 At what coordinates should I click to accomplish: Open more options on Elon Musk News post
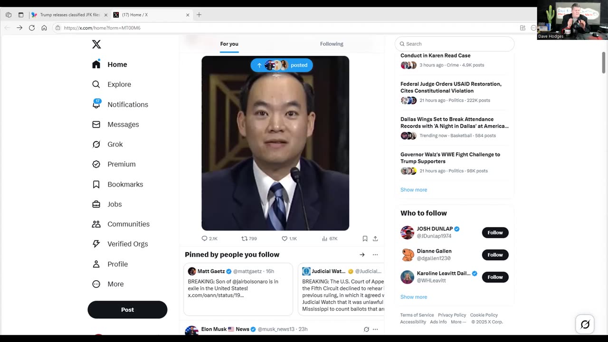point(375,329)
